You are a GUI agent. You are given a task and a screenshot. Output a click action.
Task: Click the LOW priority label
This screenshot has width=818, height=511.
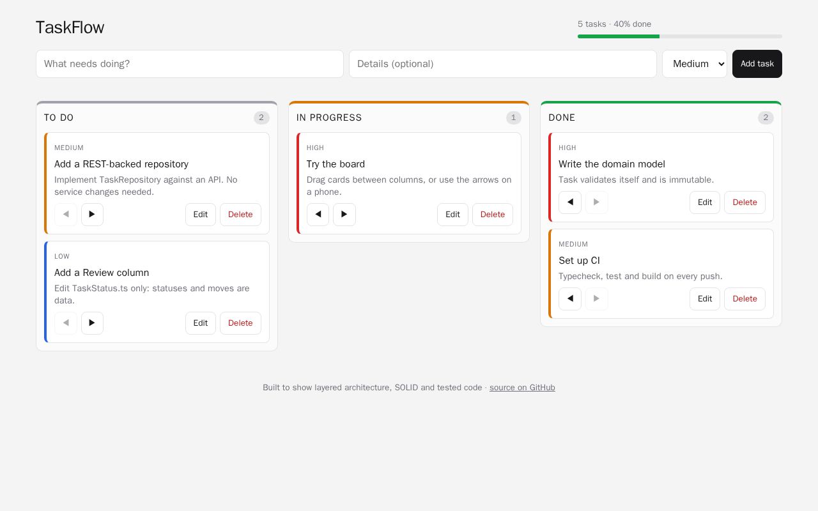[62, 257]
